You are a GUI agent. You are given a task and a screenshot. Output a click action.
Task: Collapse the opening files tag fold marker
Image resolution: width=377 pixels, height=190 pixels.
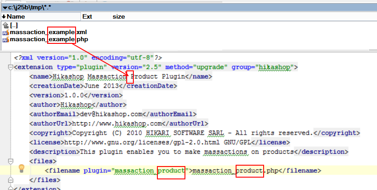[11, 161]
